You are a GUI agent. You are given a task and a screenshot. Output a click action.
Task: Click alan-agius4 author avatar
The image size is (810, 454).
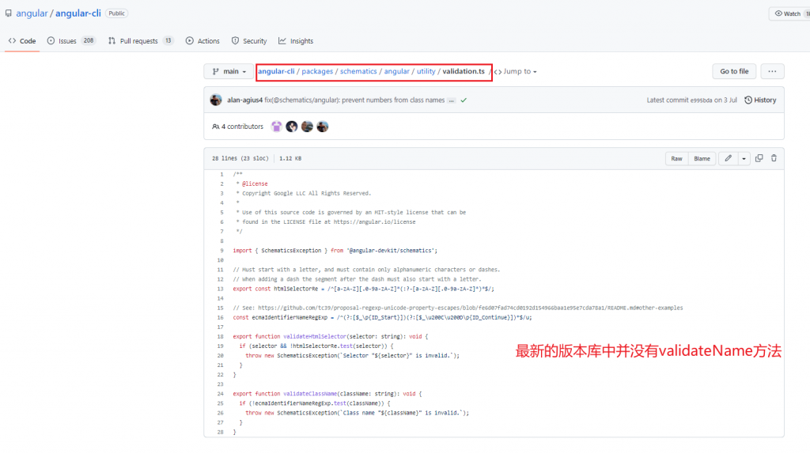click(x=216, y=100)
